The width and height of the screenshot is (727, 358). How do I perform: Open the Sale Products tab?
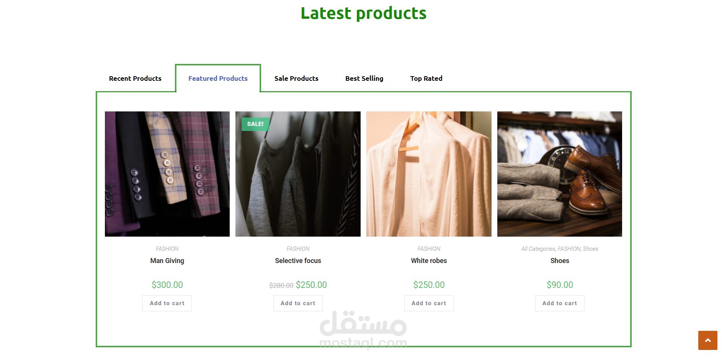[296, 78]
